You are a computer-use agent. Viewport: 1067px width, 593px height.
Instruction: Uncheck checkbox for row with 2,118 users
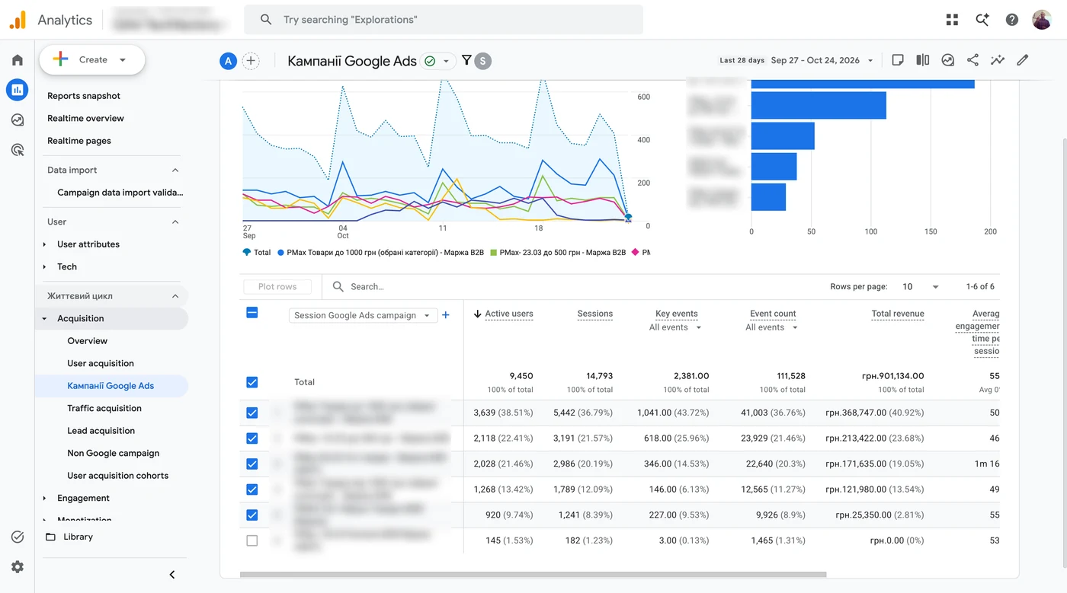[x=252, y=438]
